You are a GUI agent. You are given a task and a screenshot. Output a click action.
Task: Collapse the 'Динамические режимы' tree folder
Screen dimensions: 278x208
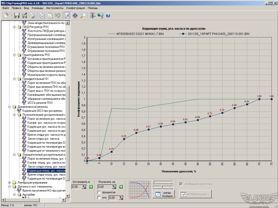pos(10,107)
